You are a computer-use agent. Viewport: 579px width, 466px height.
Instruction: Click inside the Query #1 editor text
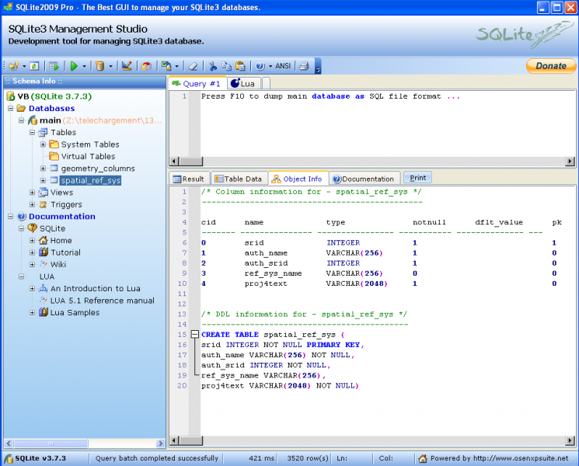tap(330, 96)
